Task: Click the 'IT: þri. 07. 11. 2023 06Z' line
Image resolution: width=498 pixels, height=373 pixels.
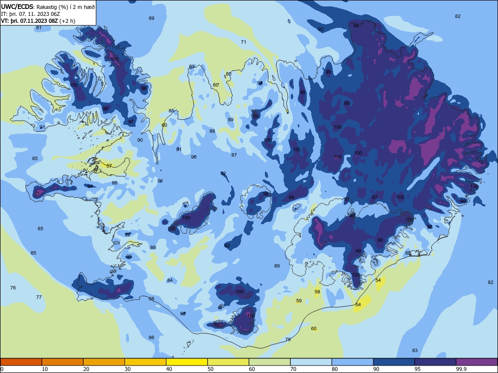Action: [30, 14]
